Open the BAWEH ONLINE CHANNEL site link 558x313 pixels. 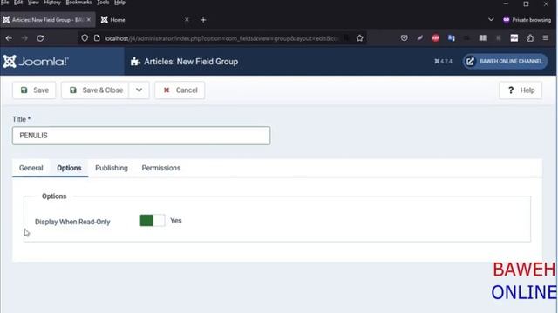coord(505,62)
